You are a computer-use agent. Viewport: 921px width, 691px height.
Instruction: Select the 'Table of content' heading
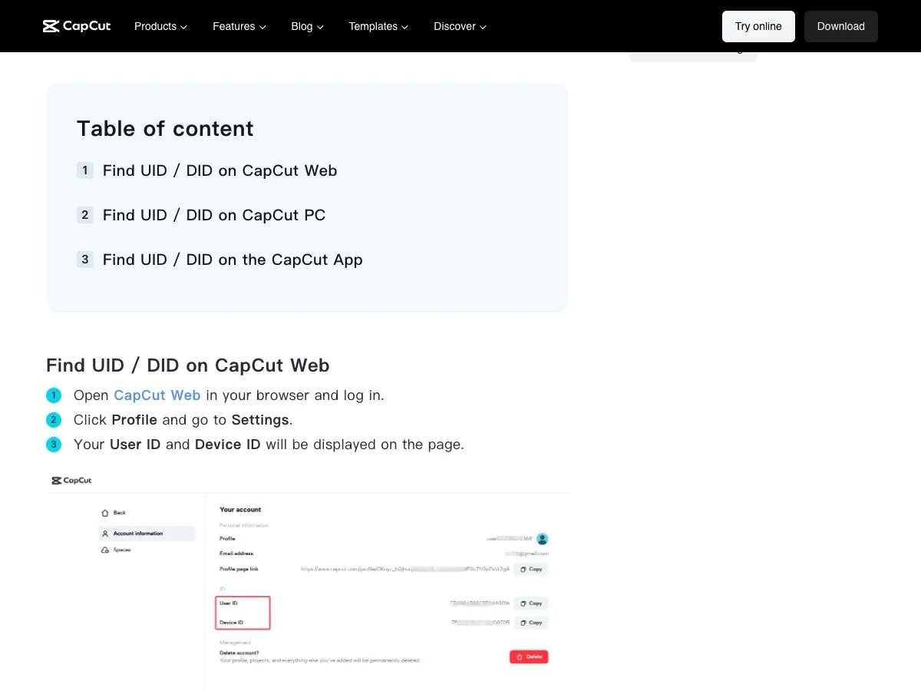pos(165,128)
